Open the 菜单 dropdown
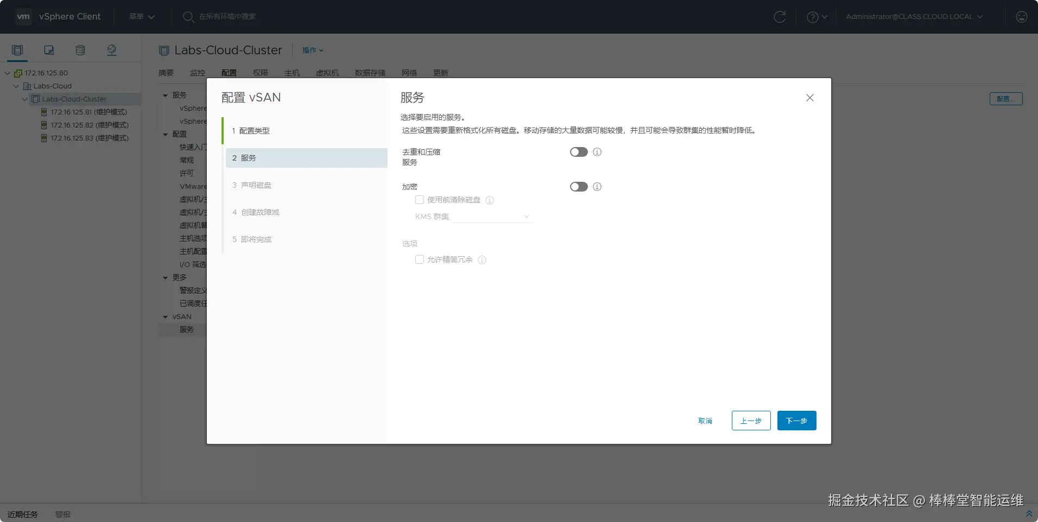 pos(142,17)
